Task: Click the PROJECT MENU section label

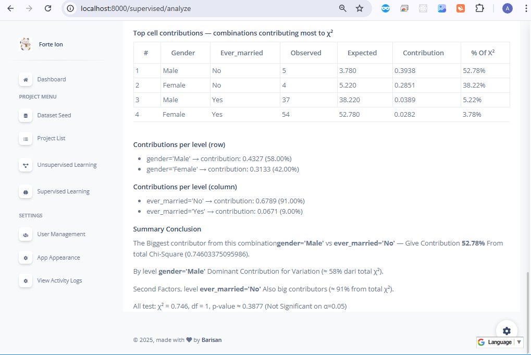Action: [38, 96]
